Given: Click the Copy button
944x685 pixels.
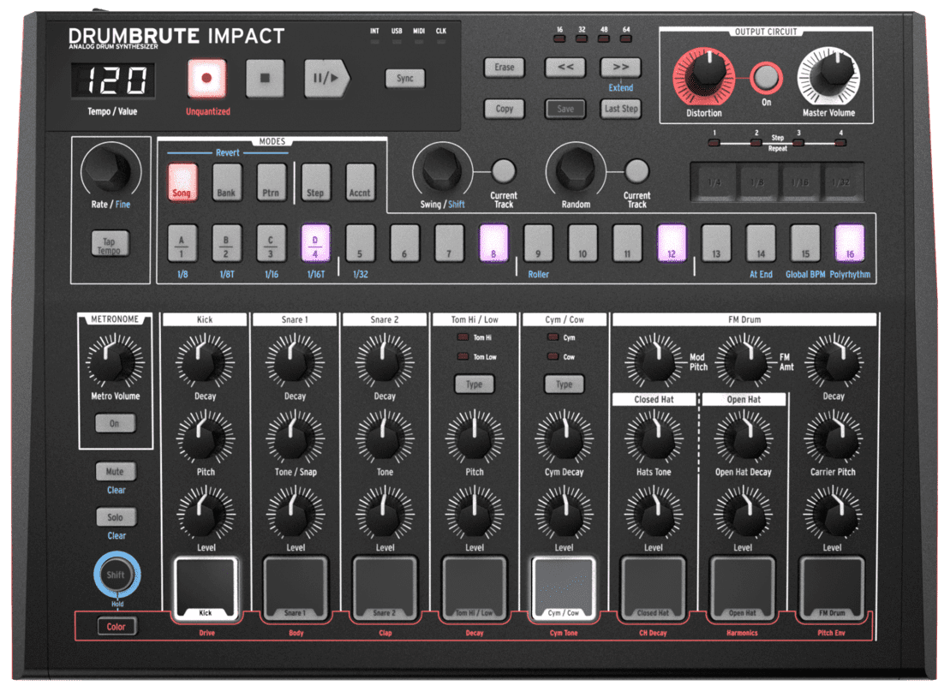Looking at the screenshot, I should point(505,109).
